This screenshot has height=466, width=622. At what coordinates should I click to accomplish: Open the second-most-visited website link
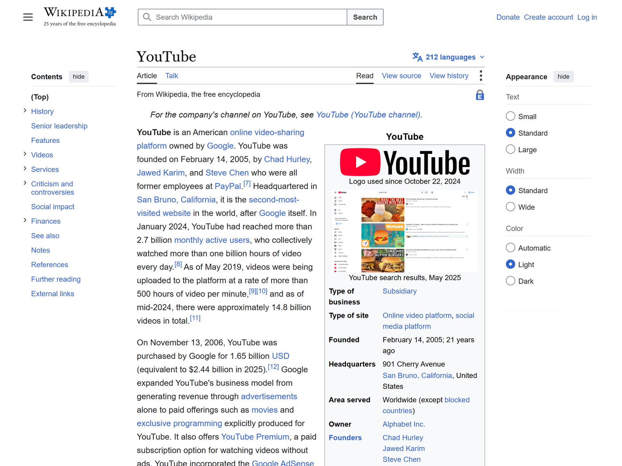point(274,200)
